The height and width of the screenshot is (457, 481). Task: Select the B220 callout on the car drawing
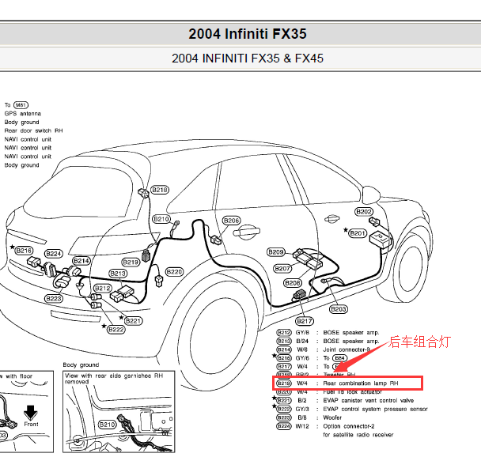tap(174, 272)
